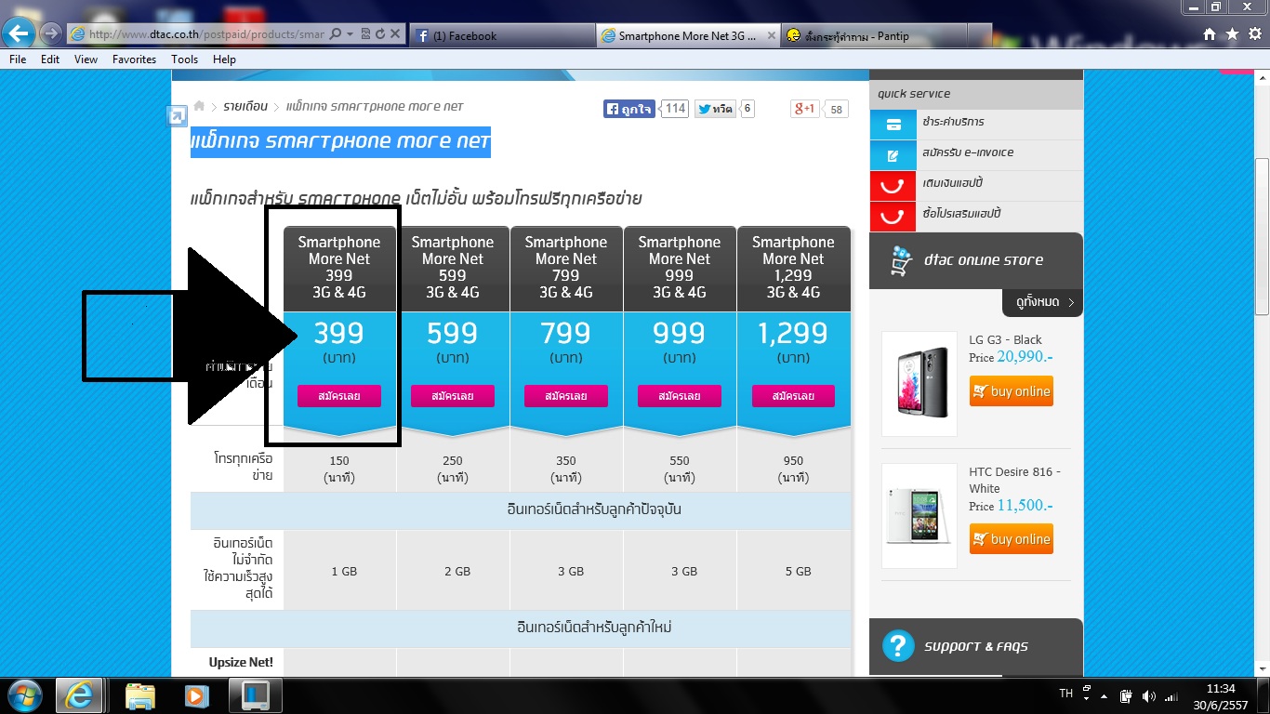Refresh the page with the reload icon

pos(379,34)
